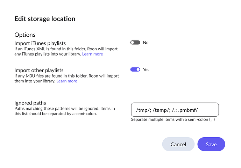Click the Options section heading
Image resolution: width=241 pixels, height=168 pixels.
[x=25, y=35]
